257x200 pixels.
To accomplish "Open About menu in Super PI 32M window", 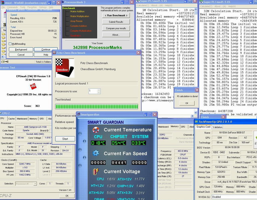I will [220, 6].
